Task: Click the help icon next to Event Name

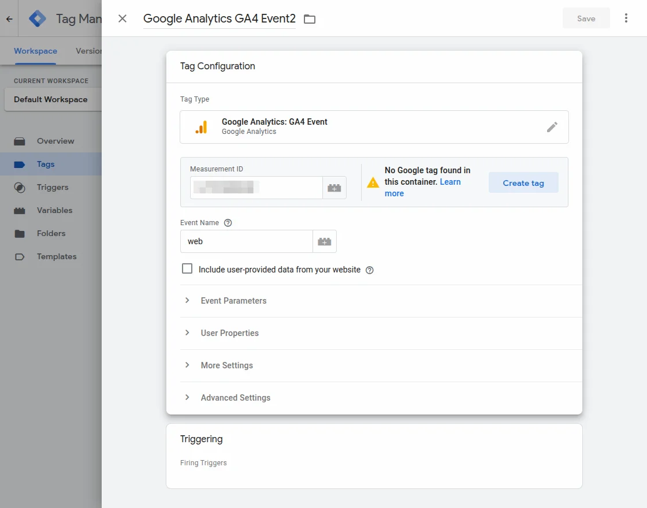Action: [228, 223]
